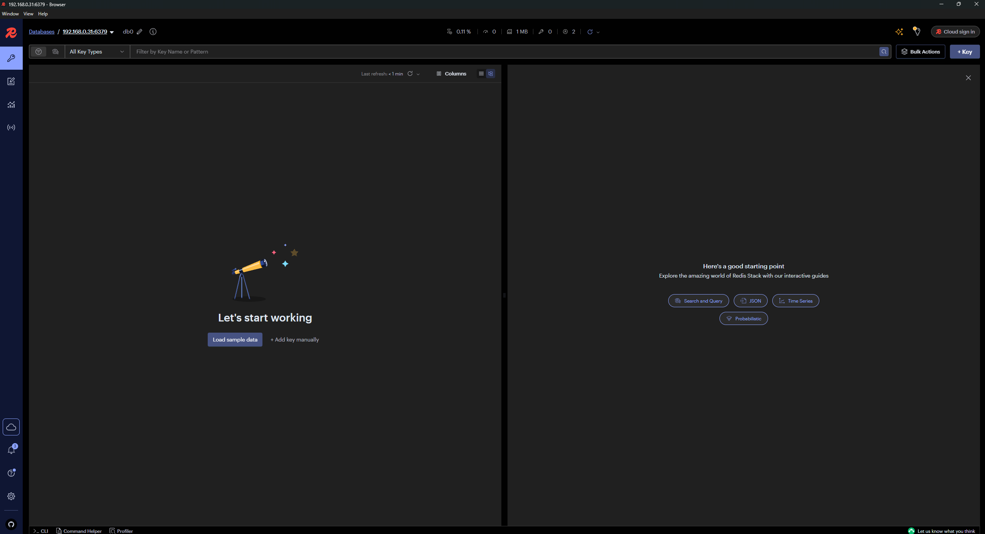This screenshot has width=985, height=534.
Task: Click the Redis logo home icon
Action: [11, 33]
